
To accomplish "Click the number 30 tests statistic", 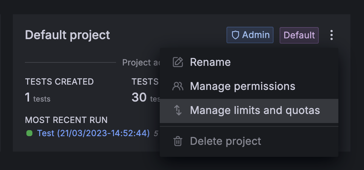I will click(139, 98).
